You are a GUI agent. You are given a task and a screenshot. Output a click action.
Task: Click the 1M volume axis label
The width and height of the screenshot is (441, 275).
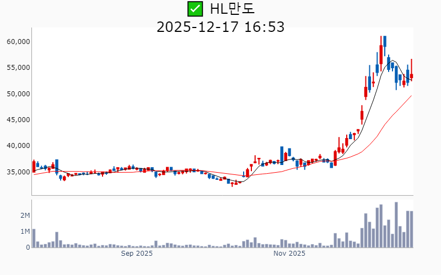click(x=25, y=232)
